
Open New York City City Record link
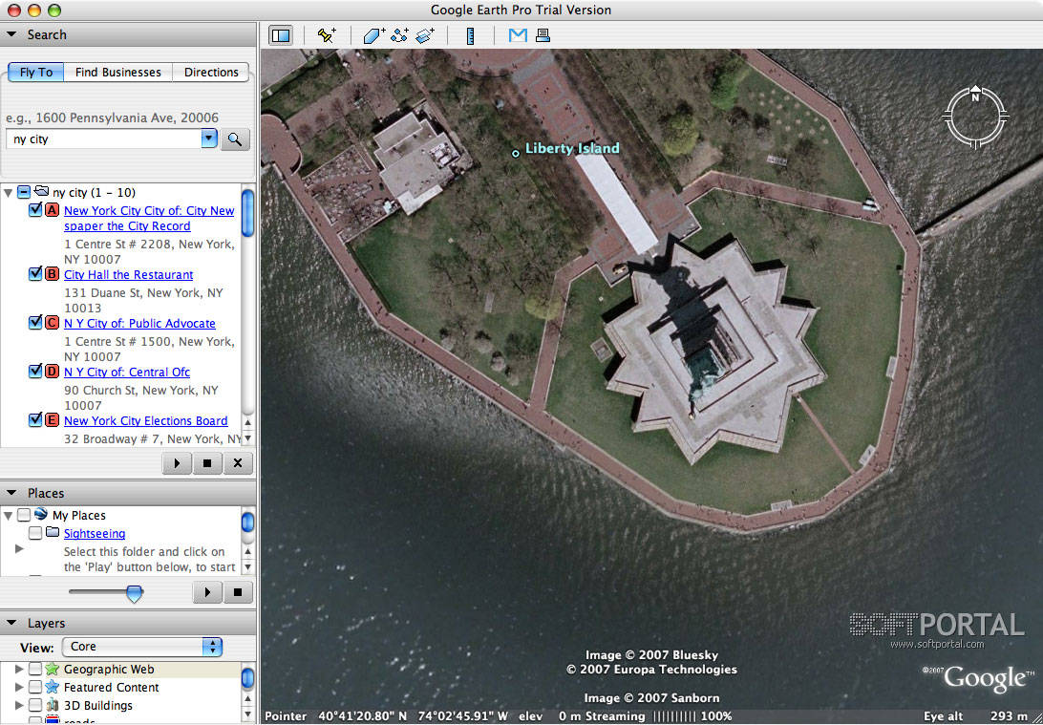pos(149,218)
